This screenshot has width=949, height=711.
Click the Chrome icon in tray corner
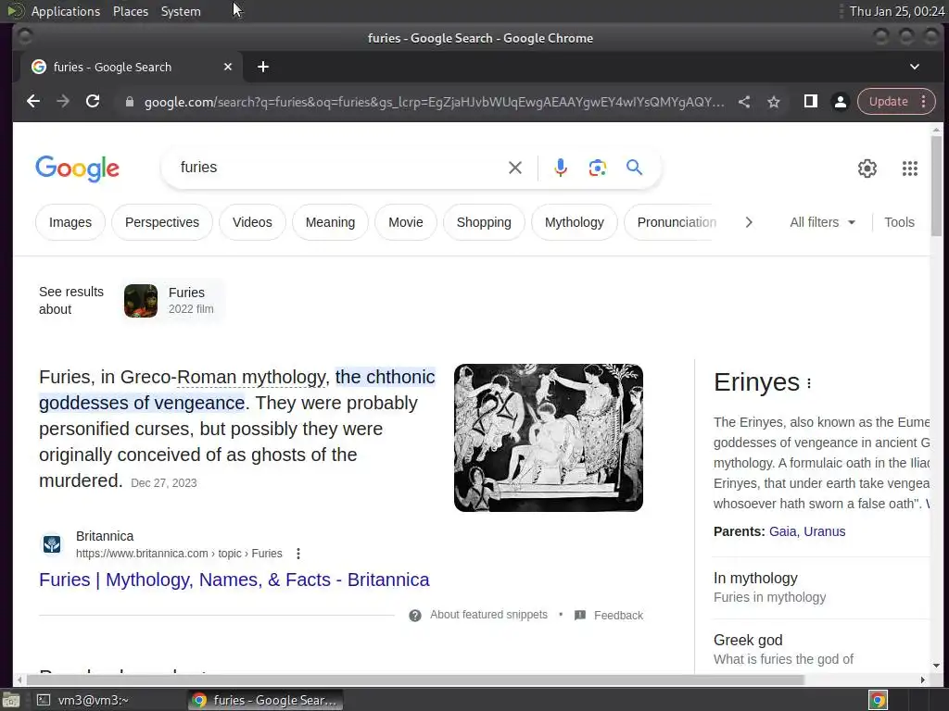click(878, 700)
